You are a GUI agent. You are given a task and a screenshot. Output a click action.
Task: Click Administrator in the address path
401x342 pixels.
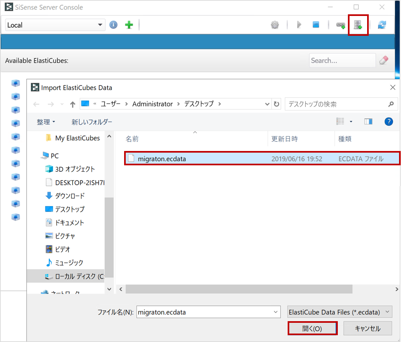click(x=152, y=104)
